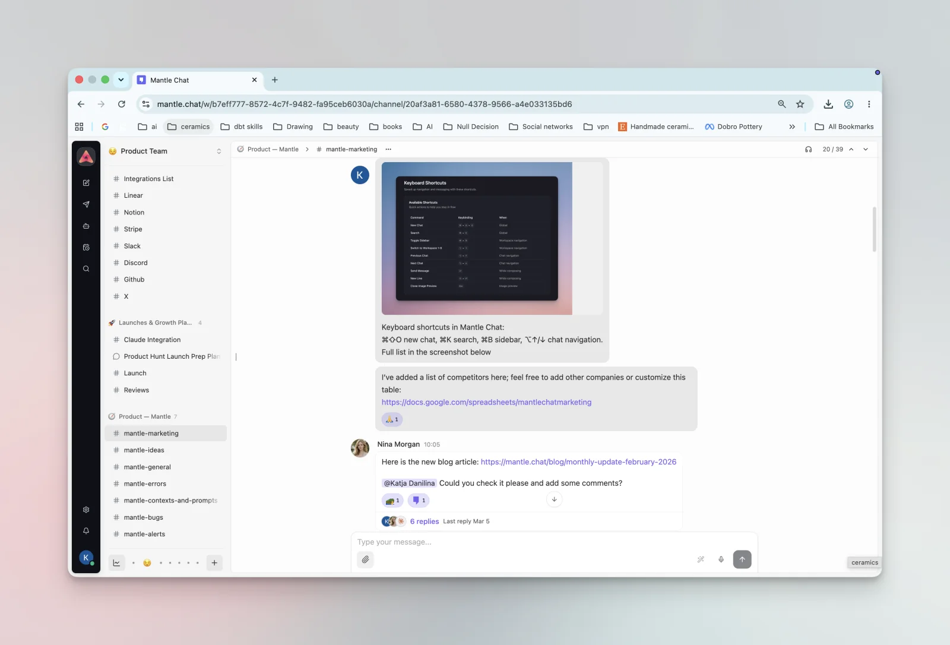Open the calendar schedule icon in sidebar
The height and width of the screenshot is (645, 950).
click(x=86, y=247)
